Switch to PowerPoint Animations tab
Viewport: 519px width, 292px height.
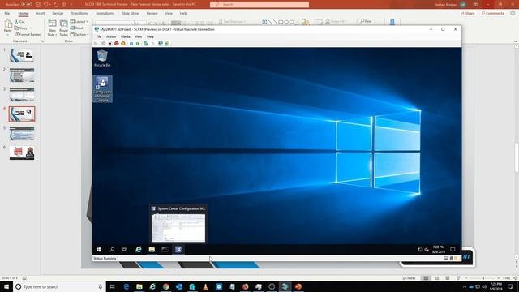pos(105,13)
